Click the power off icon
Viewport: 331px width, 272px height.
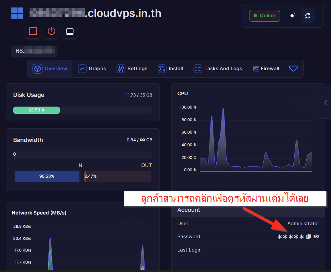point(51,31)
